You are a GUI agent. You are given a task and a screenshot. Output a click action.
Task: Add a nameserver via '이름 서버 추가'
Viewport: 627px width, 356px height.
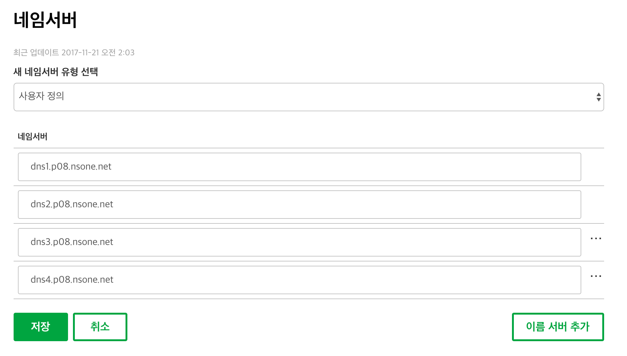[x=558, y=327]
